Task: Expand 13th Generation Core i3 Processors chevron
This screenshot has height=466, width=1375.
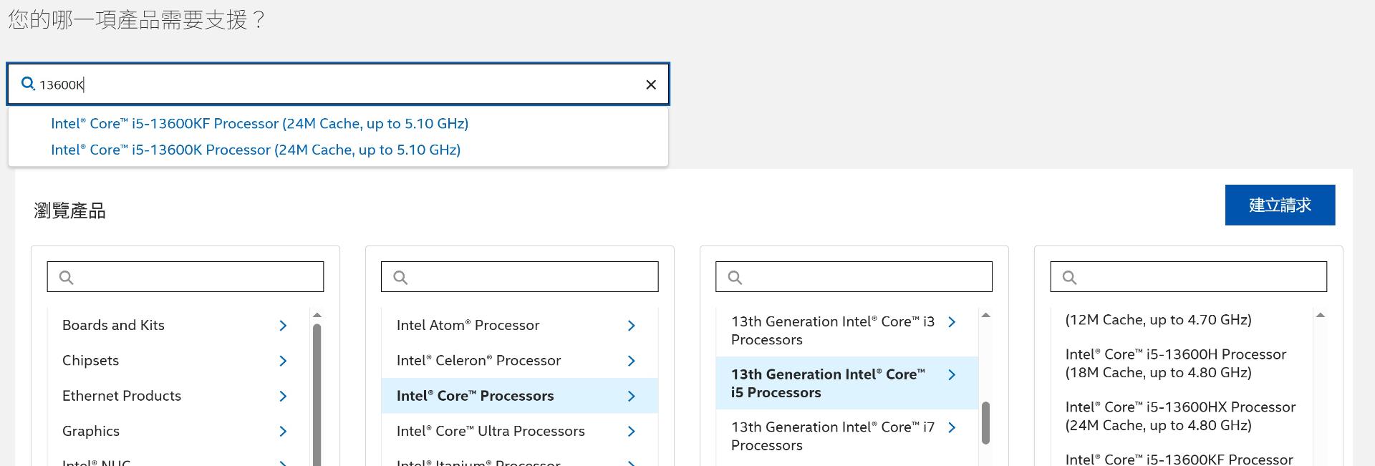Action: [x=952, y=322]
